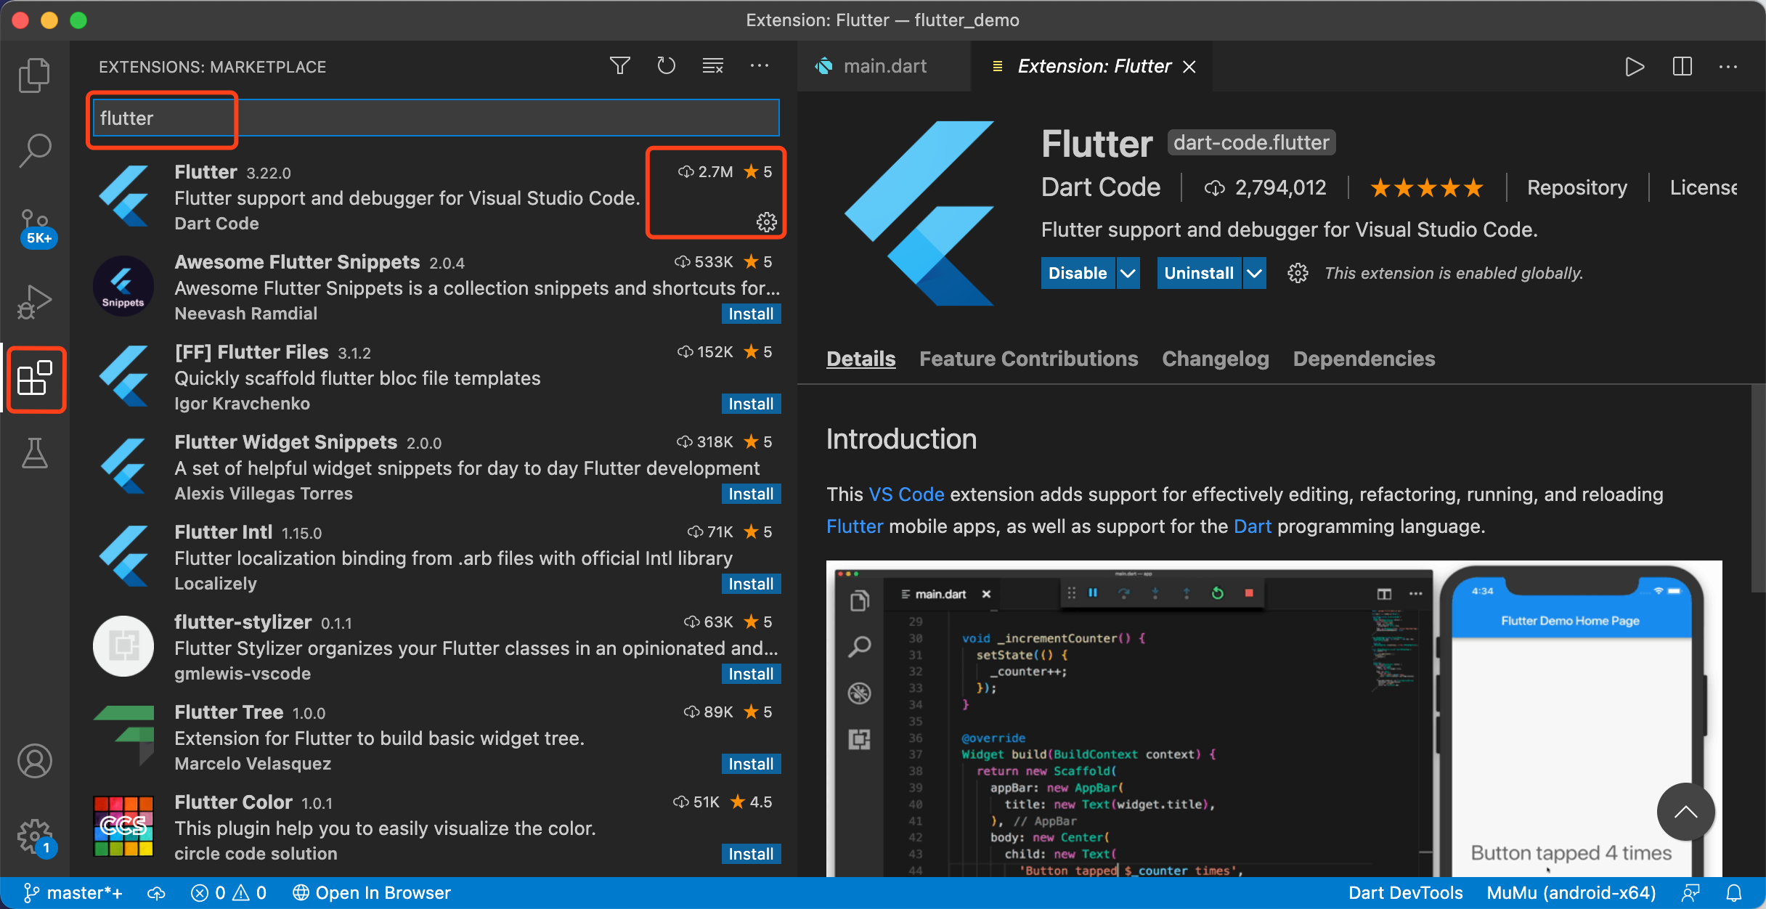Click the filter extensions funnel icon
Image resolution: width=1766 pixels, height=909 pixels.
pos(619,66)
